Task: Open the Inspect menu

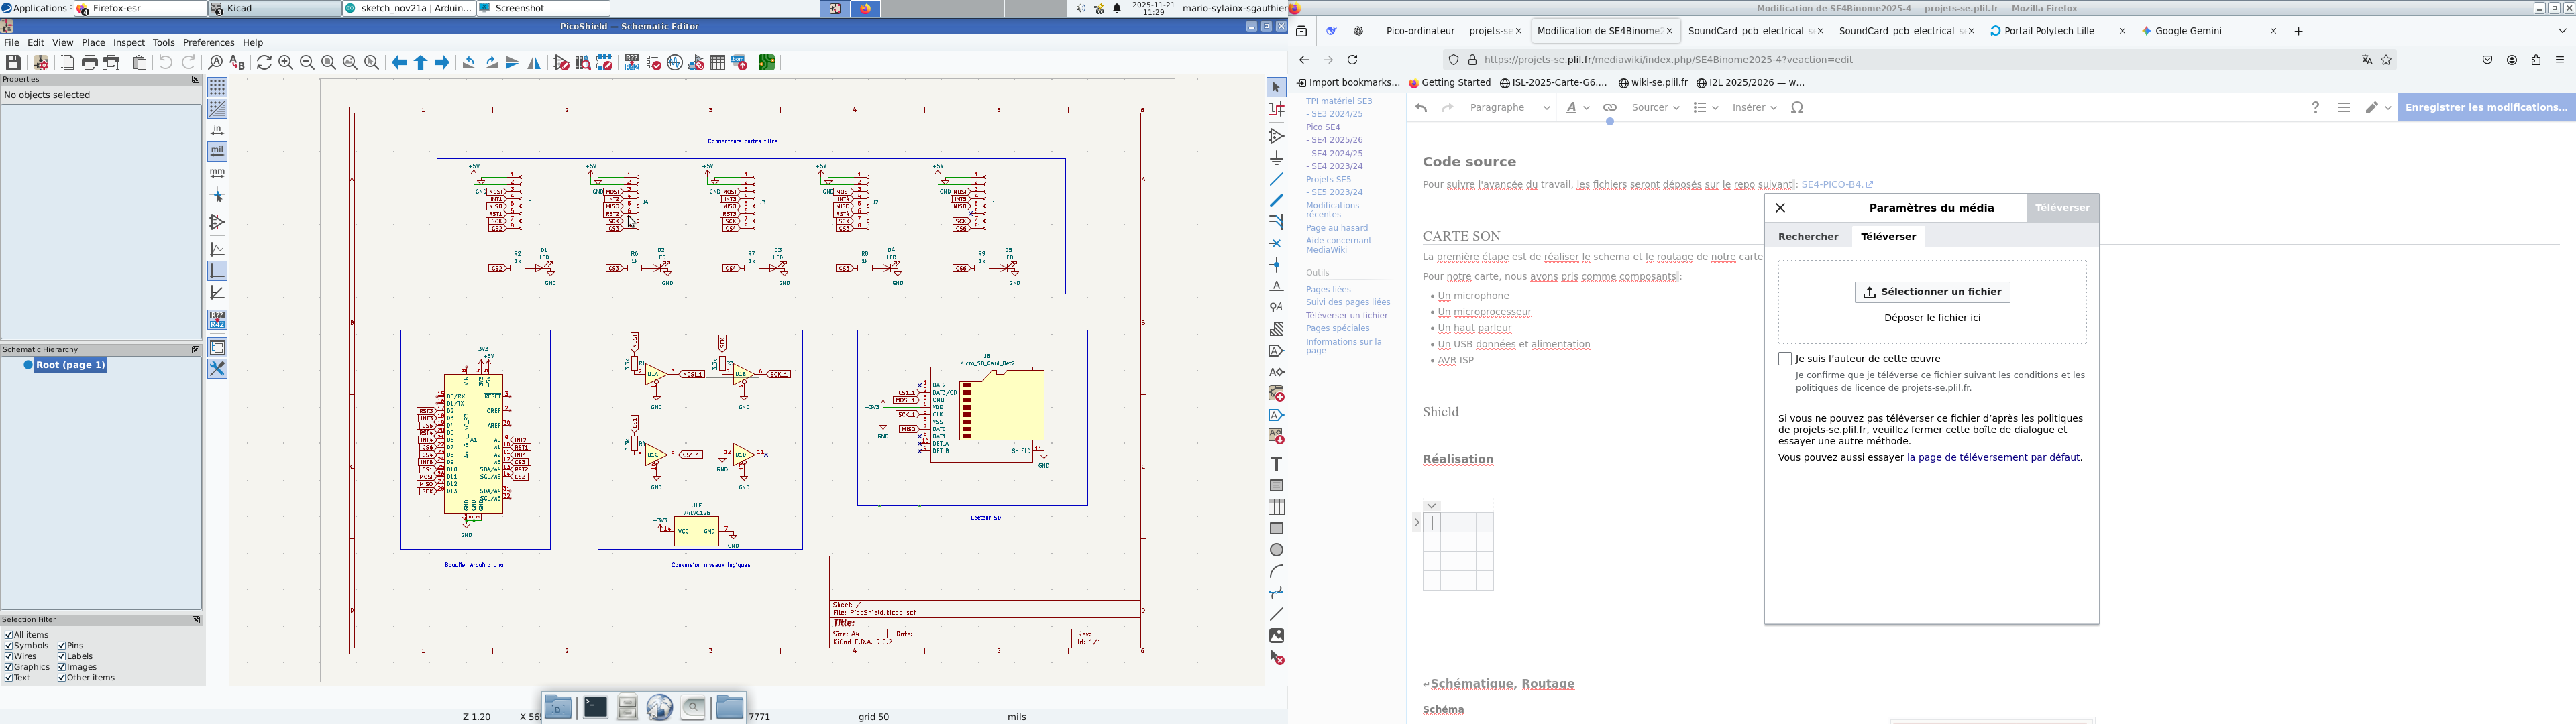Action: (129, 43)
